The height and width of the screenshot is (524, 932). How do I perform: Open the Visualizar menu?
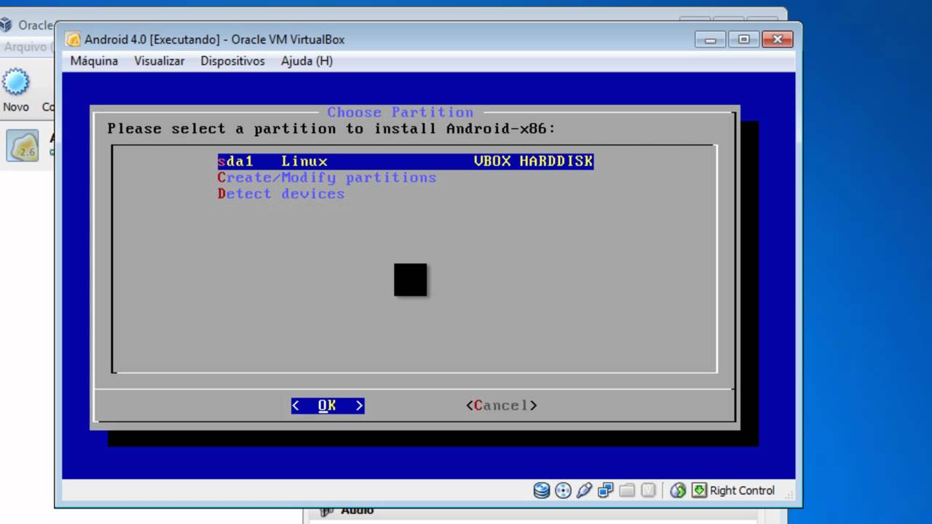click(x=159, y=61)
